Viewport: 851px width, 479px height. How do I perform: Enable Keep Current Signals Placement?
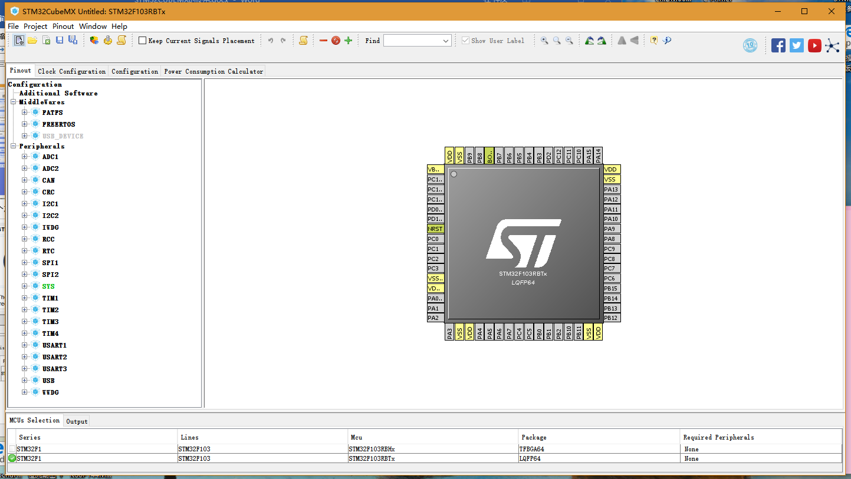pos(142,40)
